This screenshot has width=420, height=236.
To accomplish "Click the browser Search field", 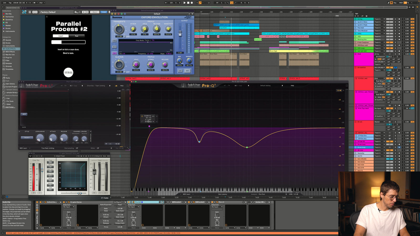I will coord(12,8).
